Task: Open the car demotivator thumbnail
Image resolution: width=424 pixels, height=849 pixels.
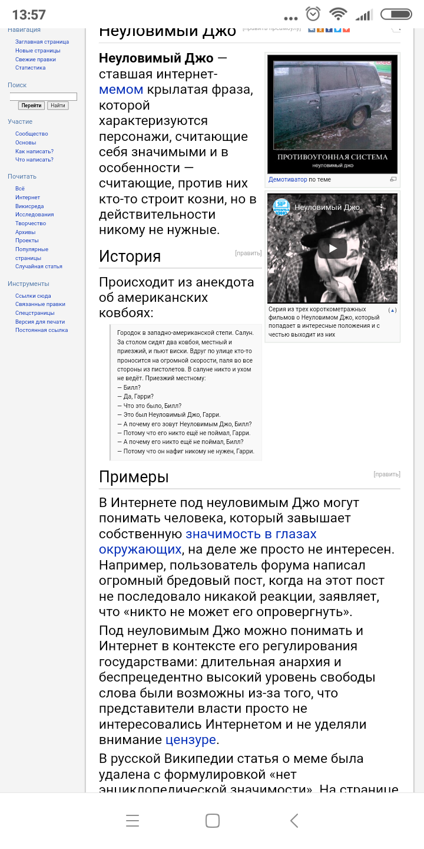Action: (332, 112)
